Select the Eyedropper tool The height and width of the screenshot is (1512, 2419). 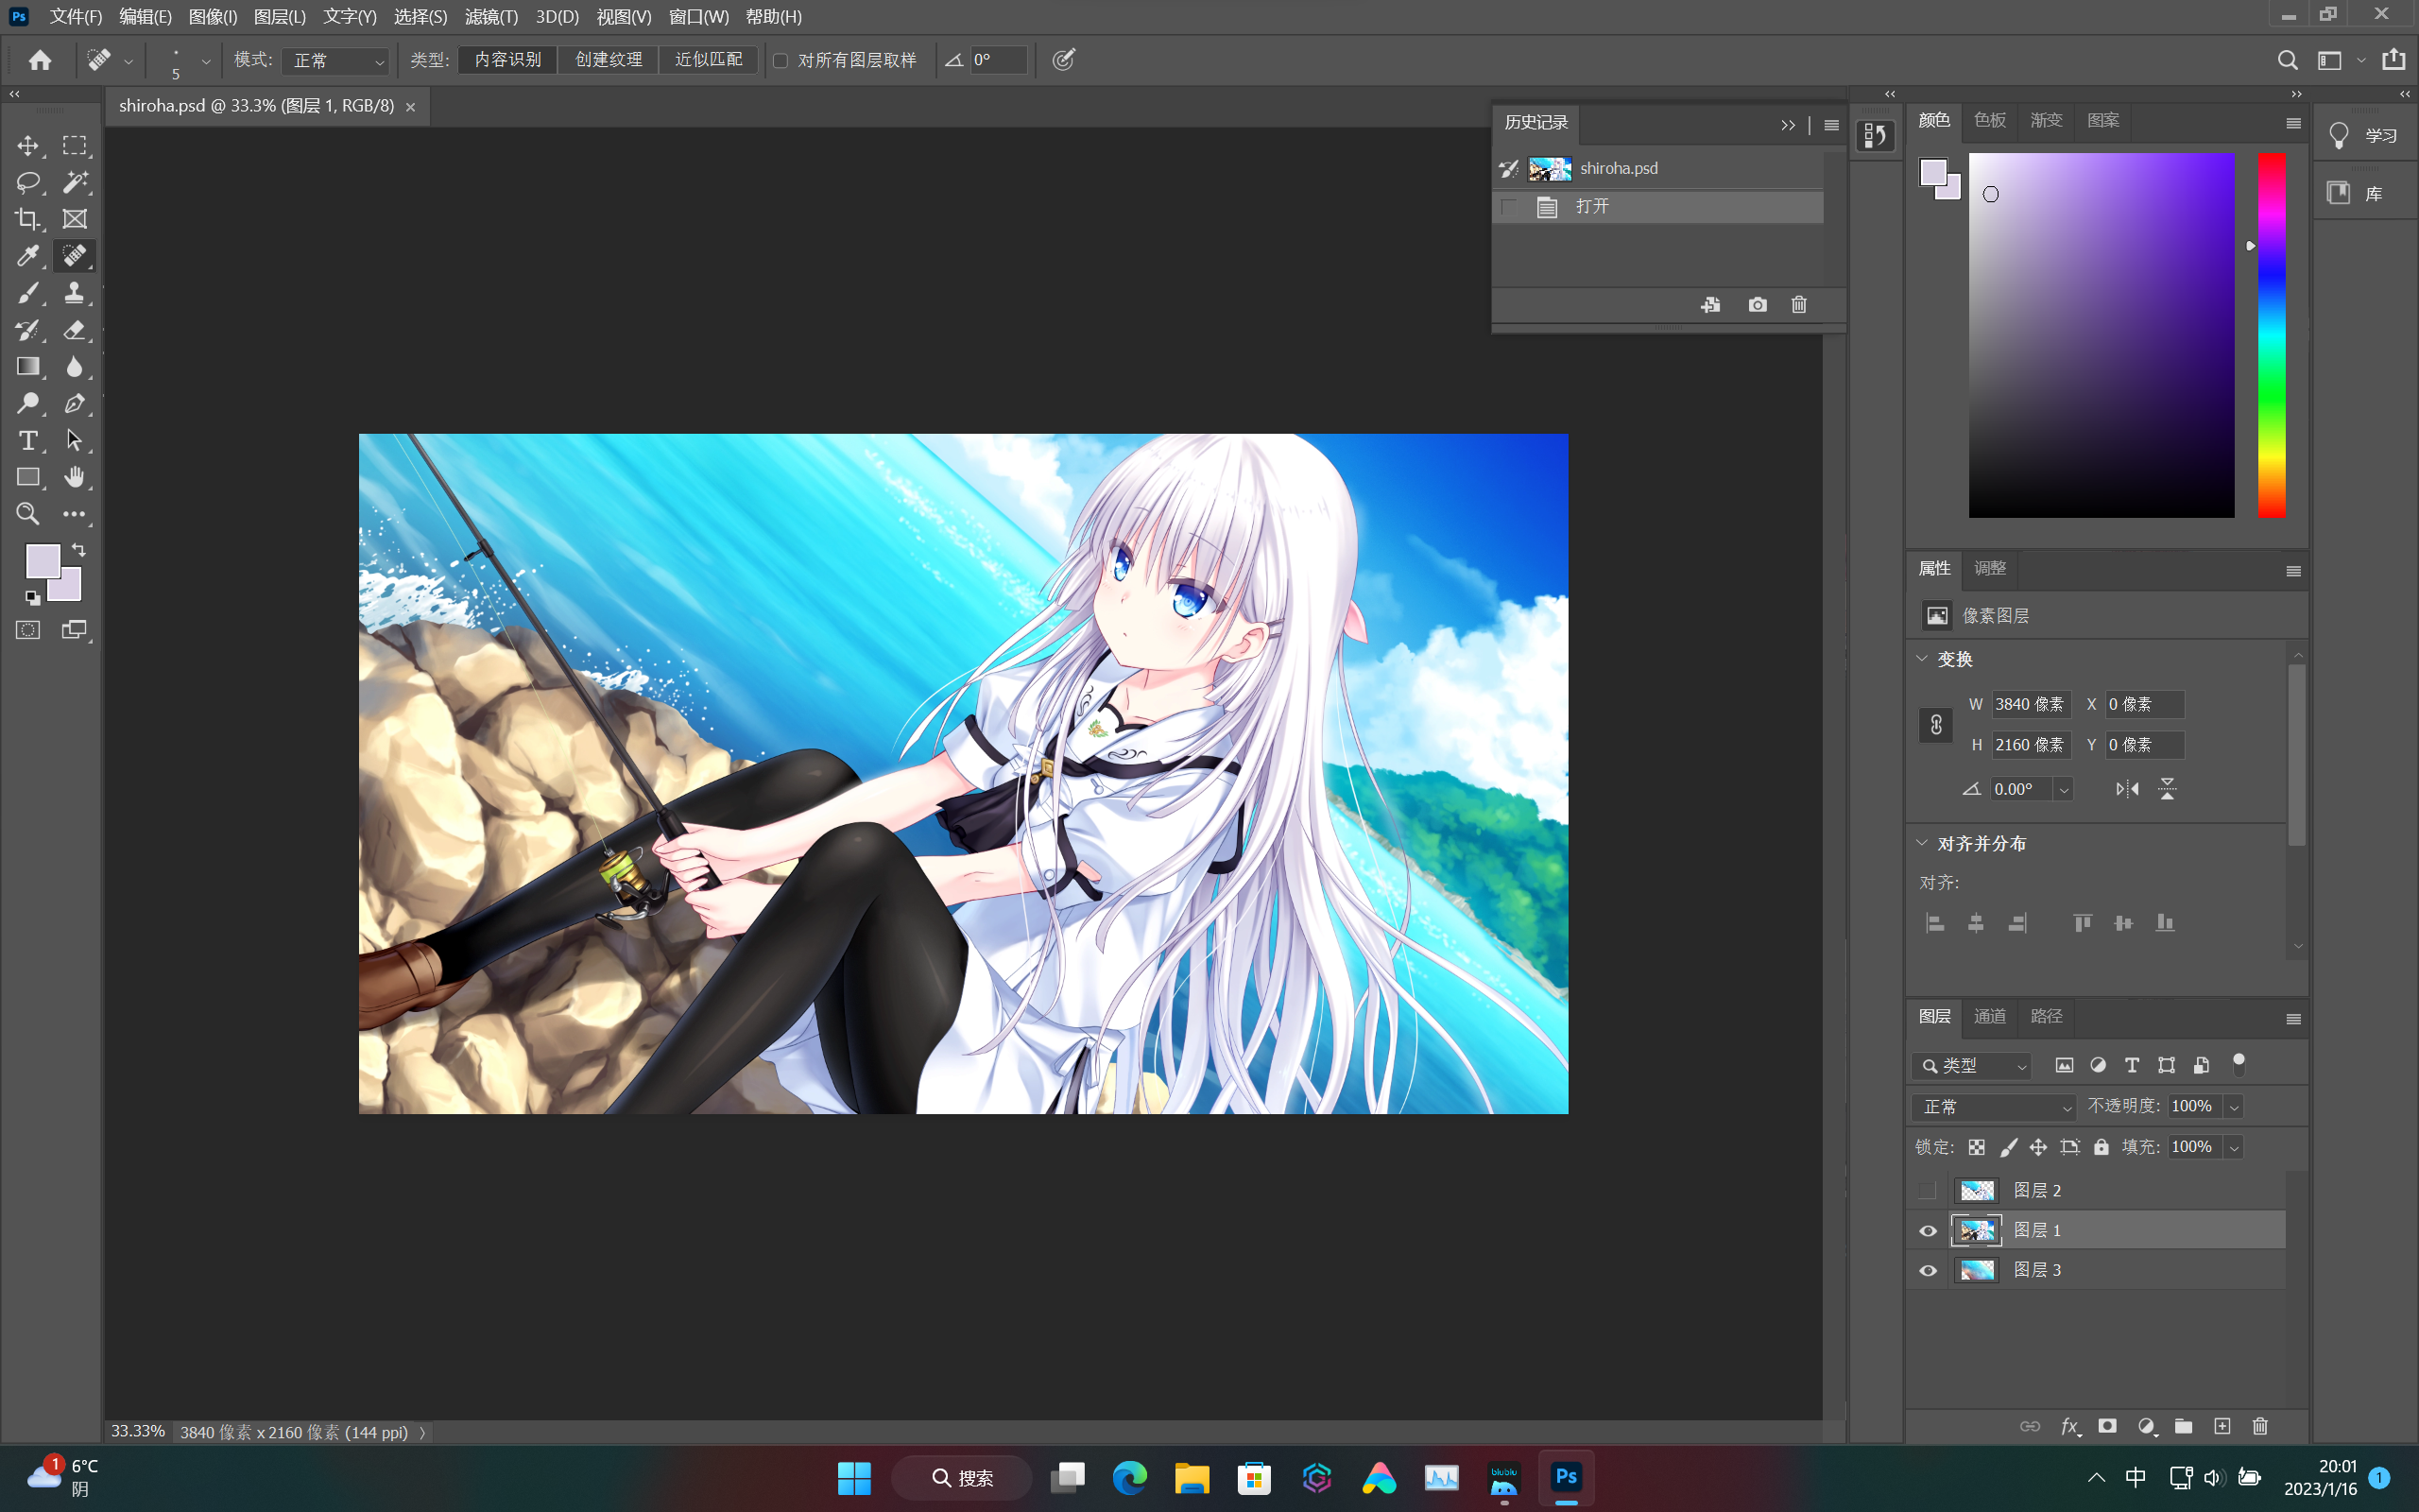pos(28,256)
